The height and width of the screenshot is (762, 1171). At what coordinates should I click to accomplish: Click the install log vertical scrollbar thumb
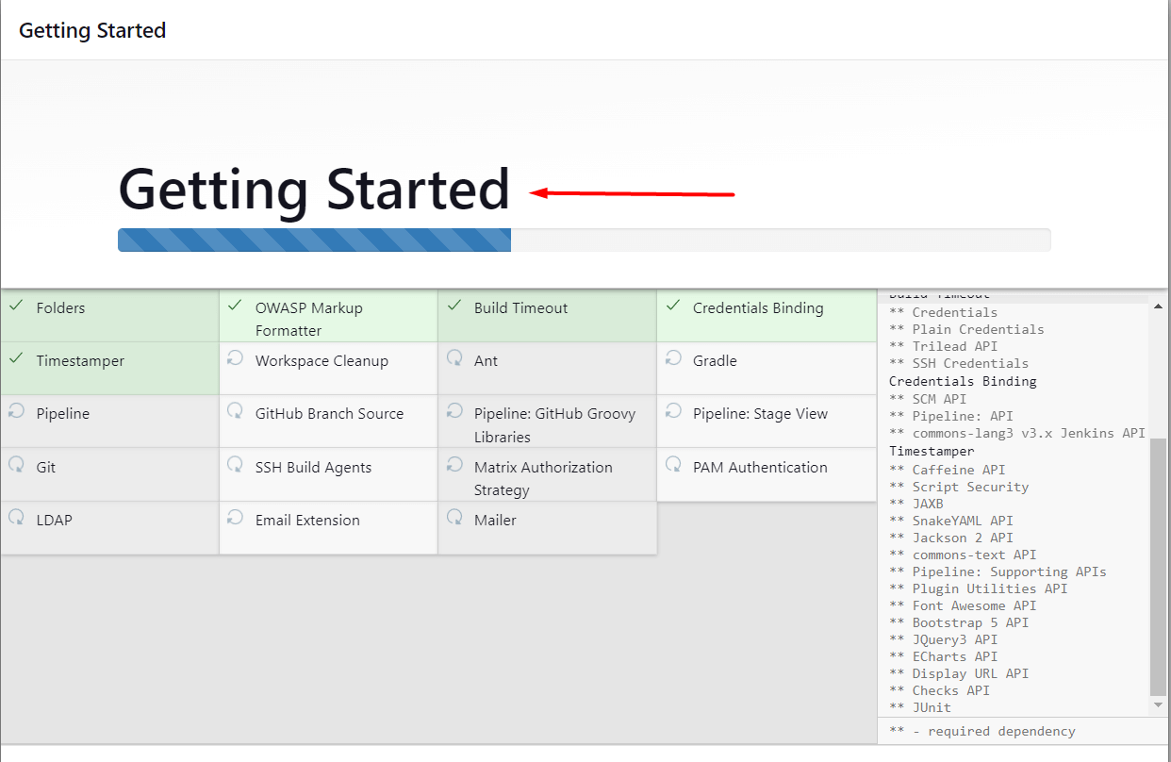point(1159,567)
